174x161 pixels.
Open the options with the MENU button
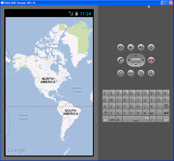pyautogui.click(x=131, y=73)
